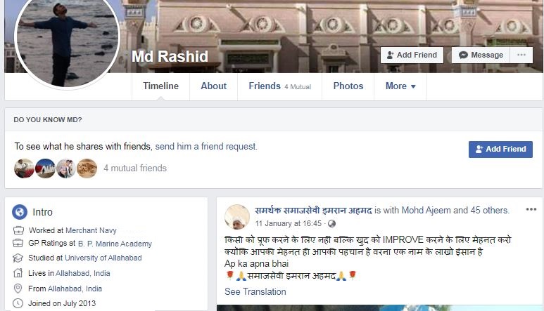The image size is (544, 311).
Task: Switch to the Photos tab
Action: pyautogui.click(x=348, y=86)
